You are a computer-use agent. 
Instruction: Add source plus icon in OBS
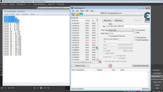click(x=34, y=88)
